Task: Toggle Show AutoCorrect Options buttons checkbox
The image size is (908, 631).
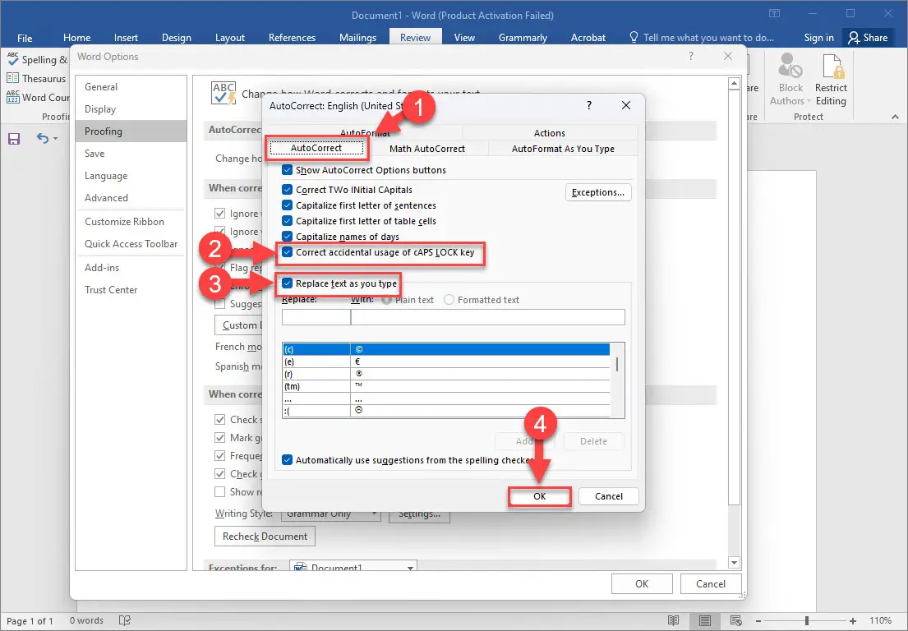Action: pyautogui.click(x=287, y=170)
